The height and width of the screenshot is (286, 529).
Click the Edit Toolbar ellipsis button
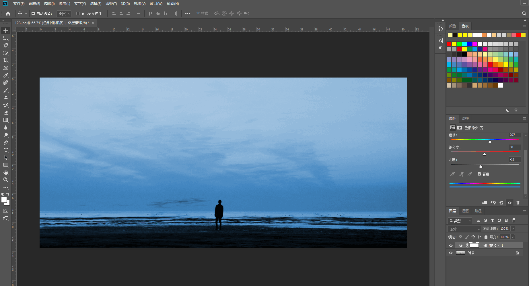pos(6,187)
